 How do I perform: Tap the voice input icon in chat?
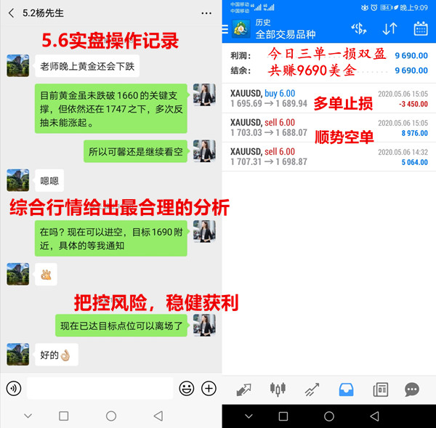pyautogui.click(x=14, y=388)
